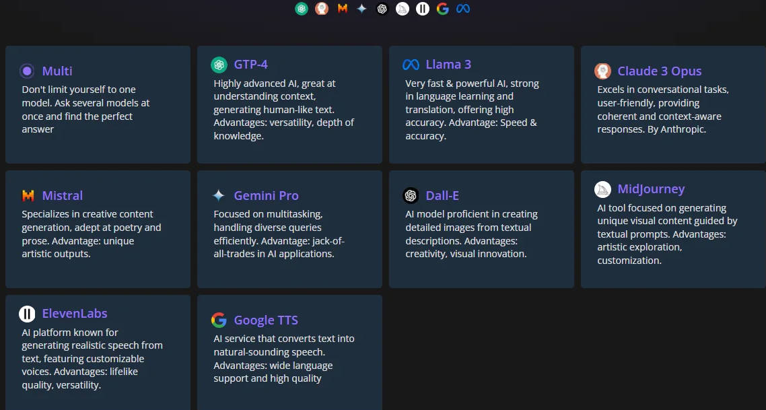Click the ElevenLabs pause-bars icon in its card
766x410 pixels.
(x=27, y=314)
